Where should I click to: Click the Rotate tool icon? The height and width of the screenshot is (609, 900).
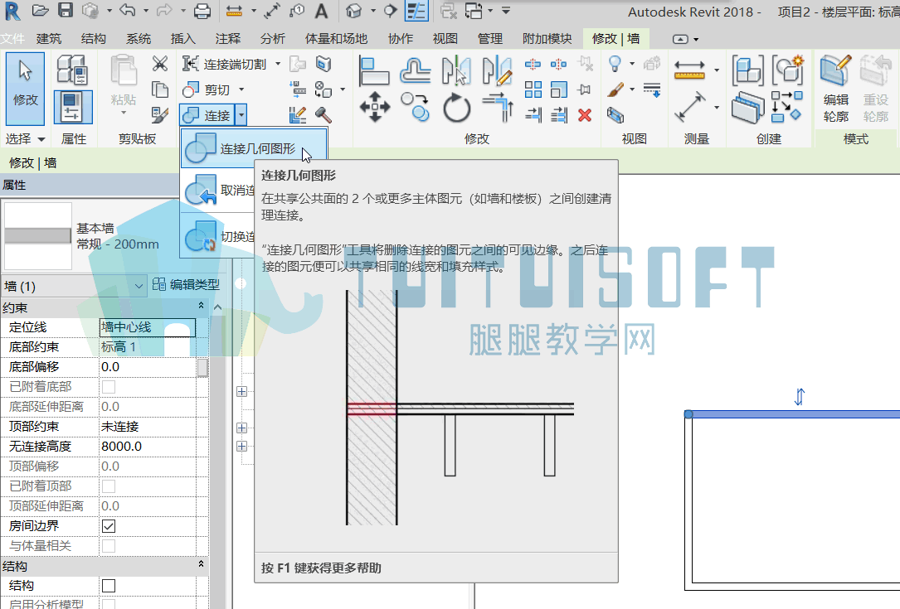[456, 108]
